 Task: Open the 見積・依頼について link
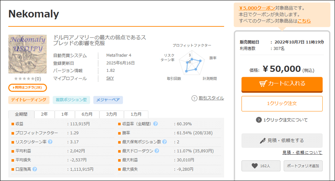302,152
